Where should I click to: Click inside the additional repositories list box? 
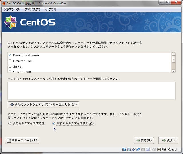tap(91, 91)
